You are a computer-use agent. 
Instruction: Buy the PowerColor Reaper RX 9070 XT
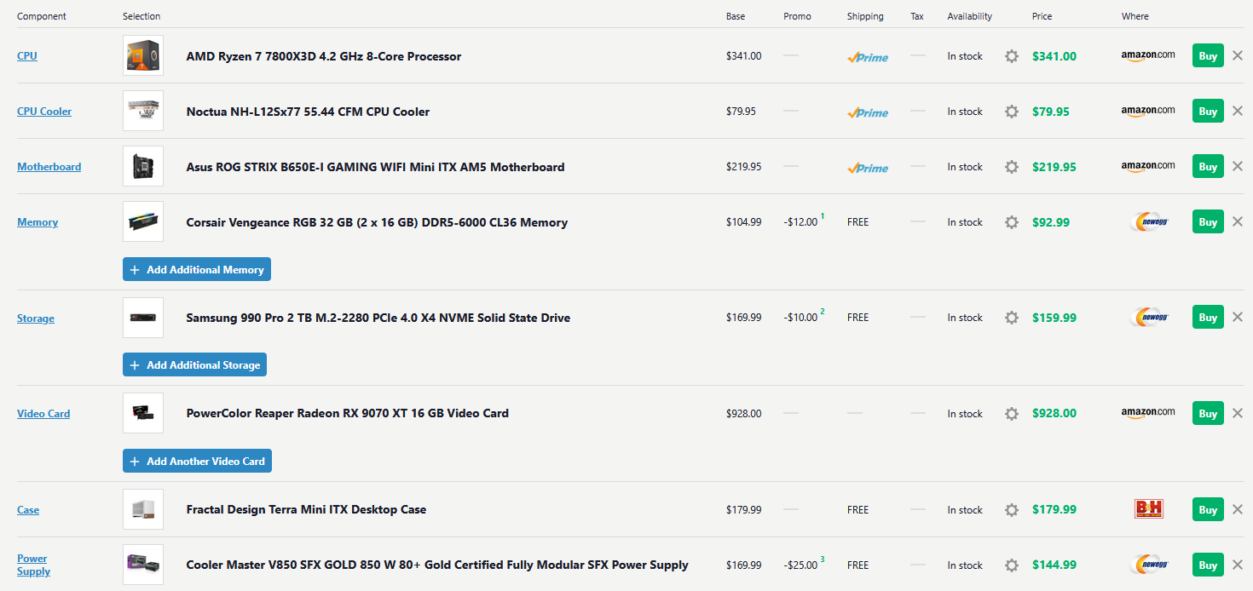1208,413
